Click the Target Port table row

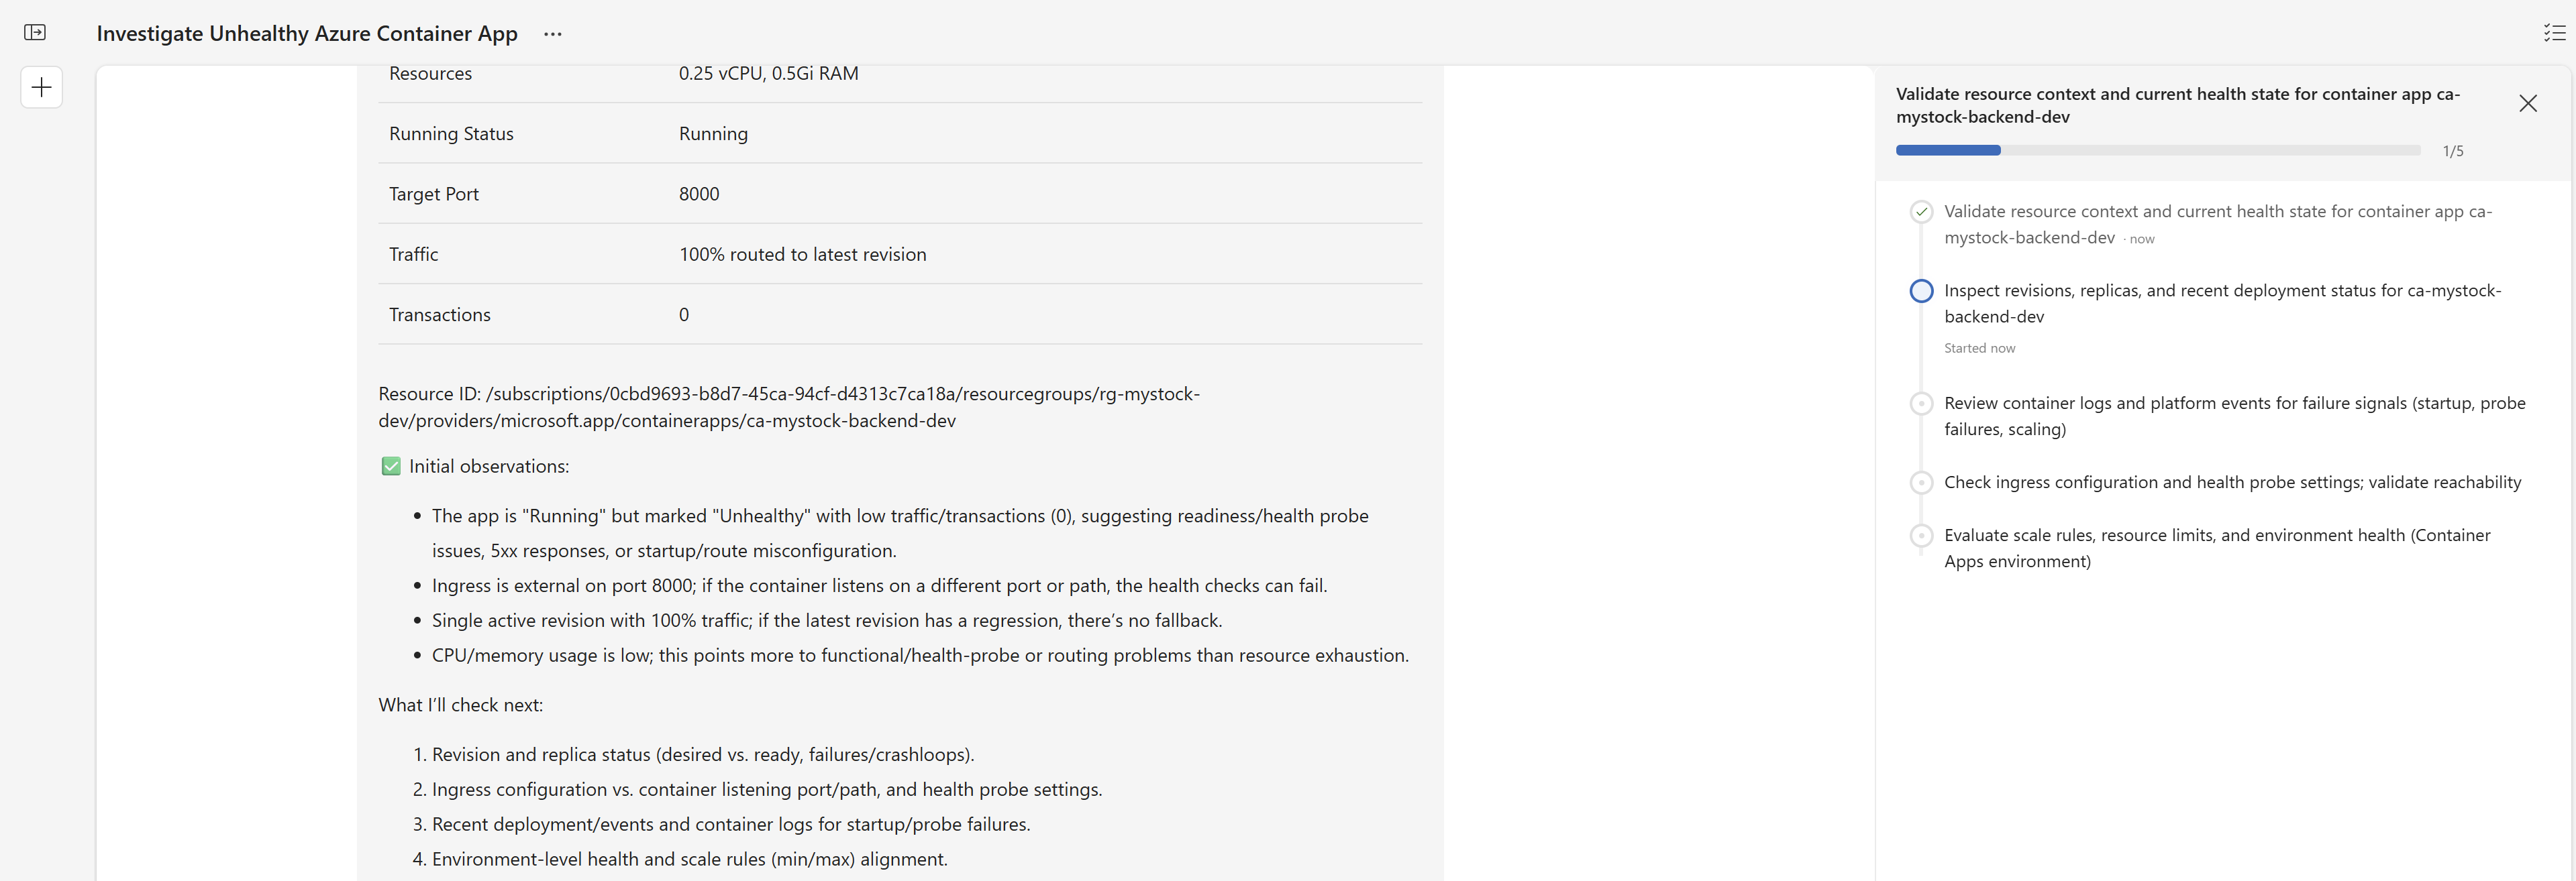pos(899,194)
